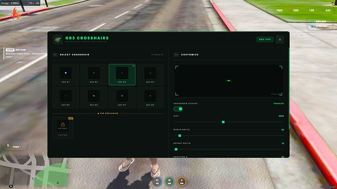Click the GR3 PVP badge button
The width and height of the screenshot is (337, 189).
(x=265, y=39)
